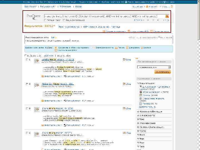Screen dimensions: 200x150
Task: Click the export icon in action bar
Action: pos(142,48)
